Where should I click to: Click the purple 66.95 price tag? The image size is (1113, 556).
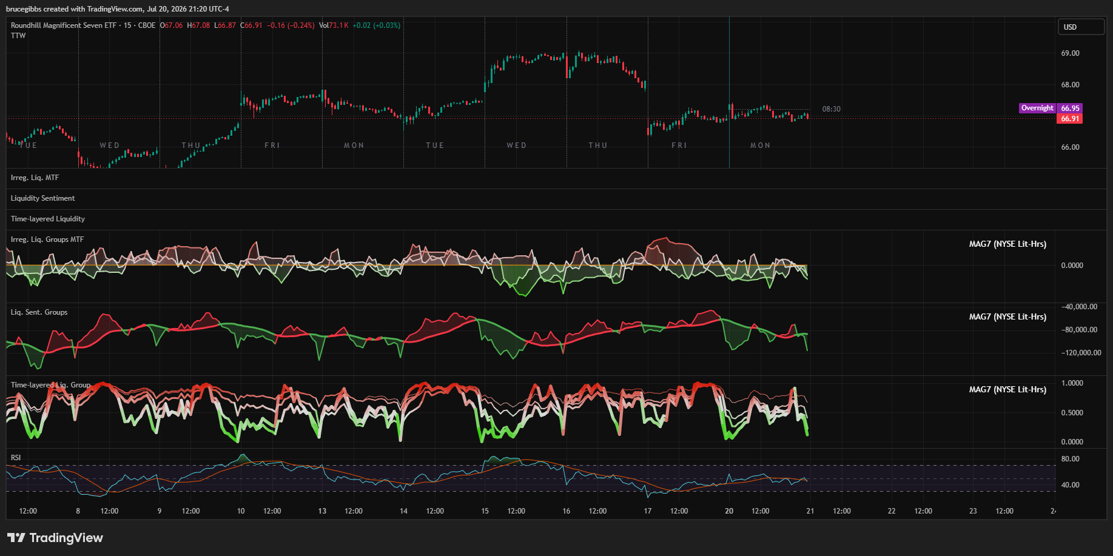(1070, 109)
